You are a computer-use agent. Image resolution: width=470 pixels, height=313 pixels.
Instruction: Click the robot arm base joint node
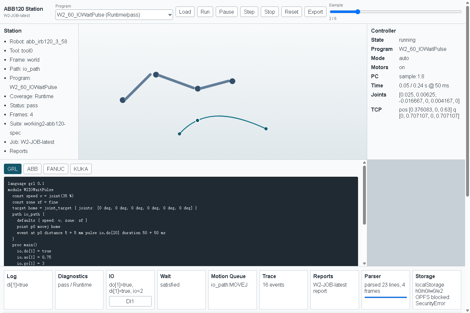(x=123, y=100)
